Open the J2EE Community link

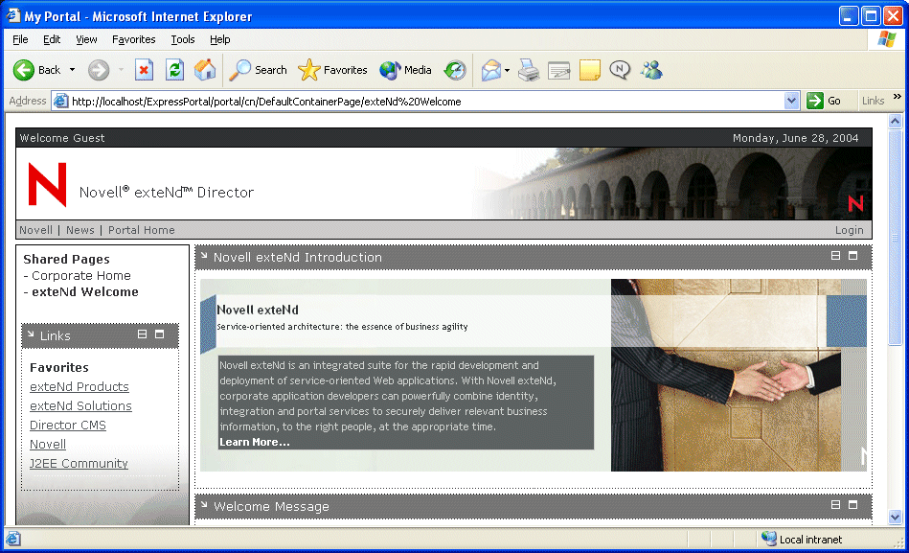[x=79, y=463]
